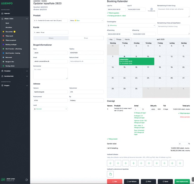Click the last add-image plus box
Screen dimensions: 194x184
click(180, 163)
